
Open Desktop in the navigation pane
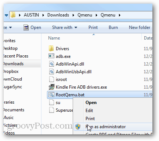click(x=11, y=48)
